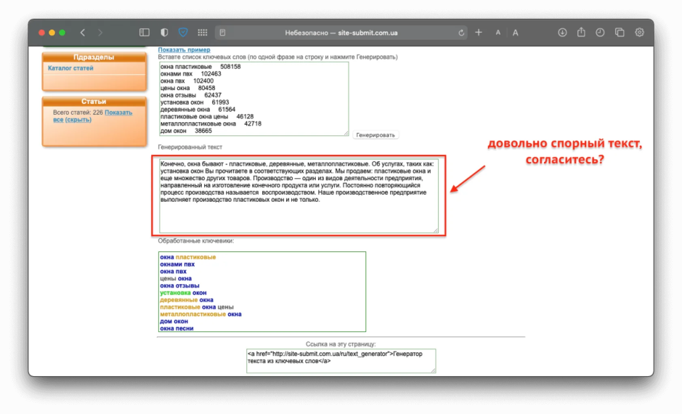
Task: Click processed keyword 'металлопластиковые окна'
Action: [201, 314]
